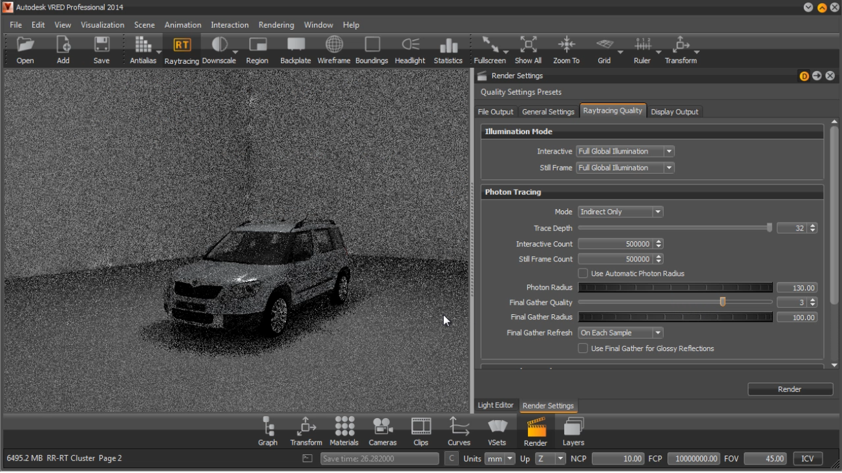Image resolution: width=842 pixels, height=473 pixels.
Task: Open the Units dropdown set to mm
Action: (x=500, y=459)
